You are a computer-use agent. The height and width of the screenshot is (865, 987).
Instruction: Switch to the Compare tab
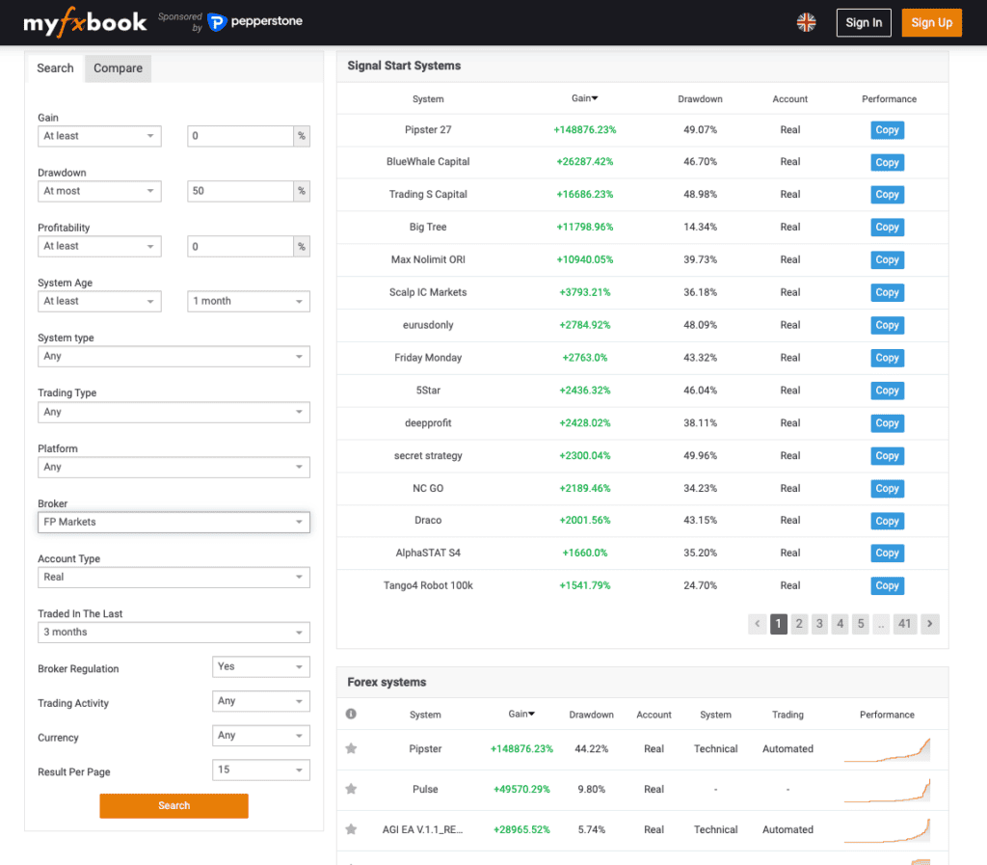click(x=118, y=68)
